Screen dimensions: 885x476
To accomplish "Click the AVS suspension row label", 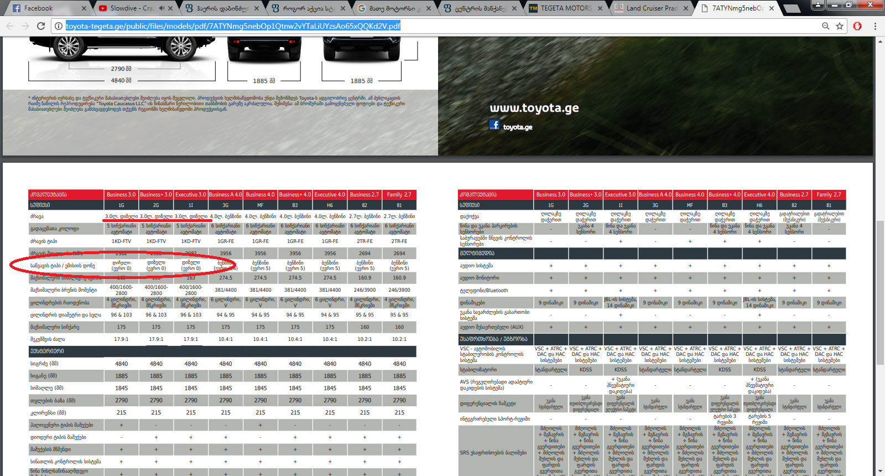I will point(496,385).
